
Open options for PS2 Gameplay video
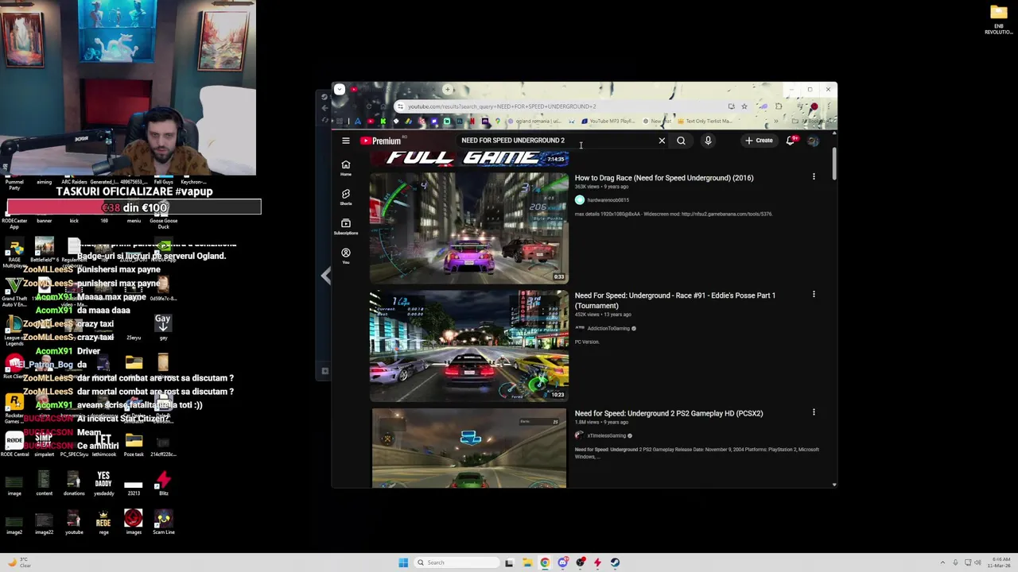pos(814,412)
